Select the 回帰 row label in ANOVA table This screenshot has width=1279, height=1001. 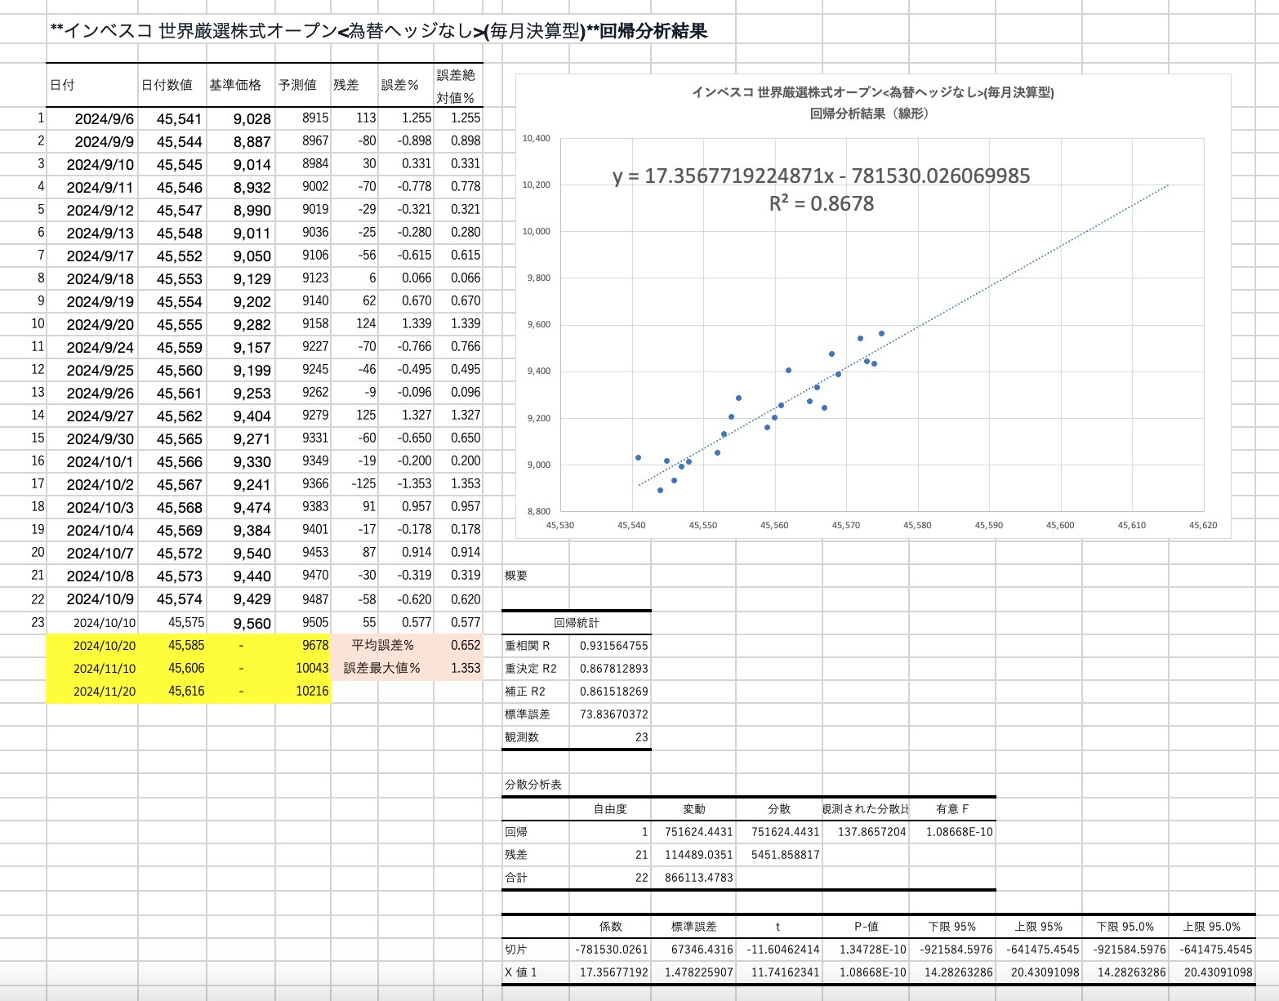pyautogui.click(x=516, y=832)
